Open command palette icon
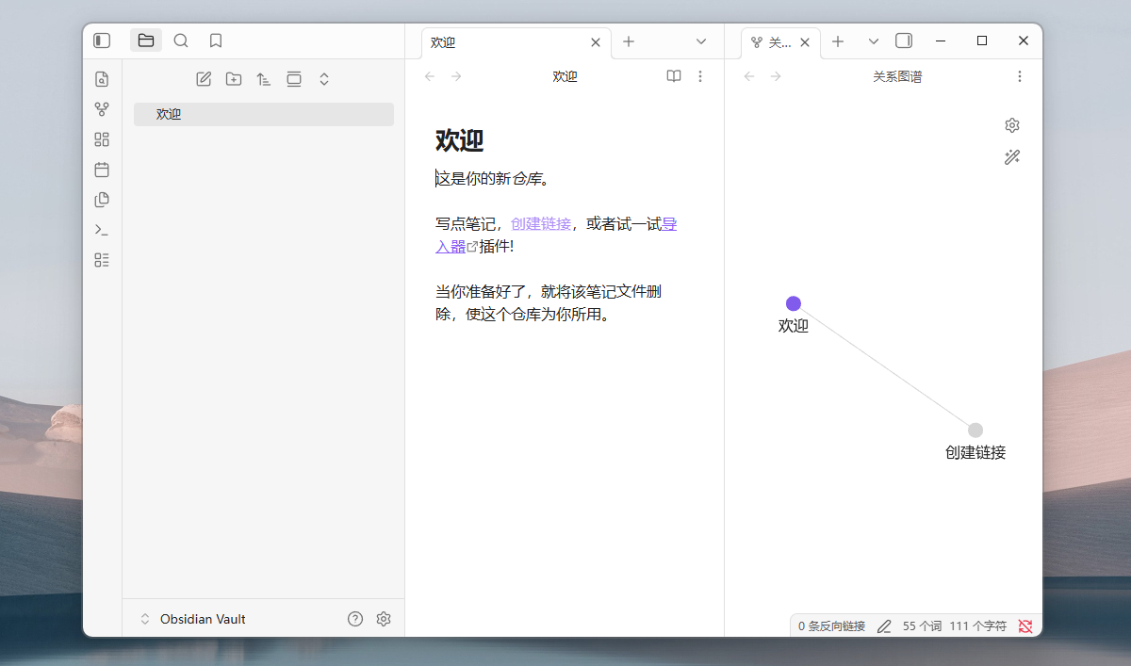 pyautogui.click(x=102, y=230)
